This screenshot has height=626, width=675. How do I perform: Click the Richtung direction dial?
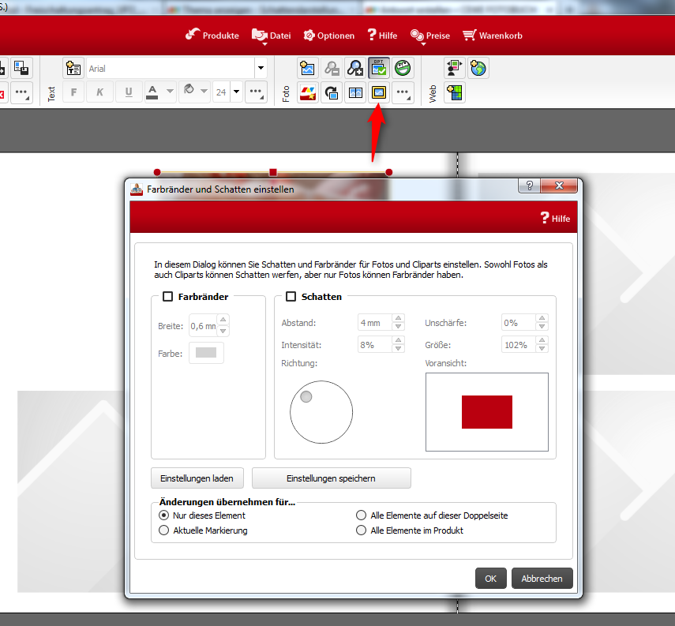321,411
